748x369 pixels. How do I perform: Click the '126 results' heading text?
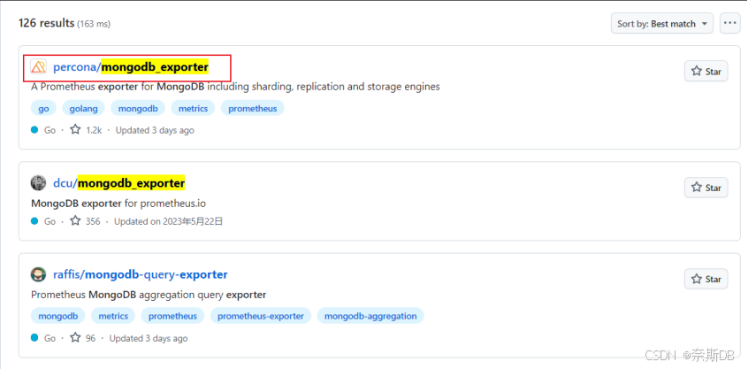click(46, 23)
